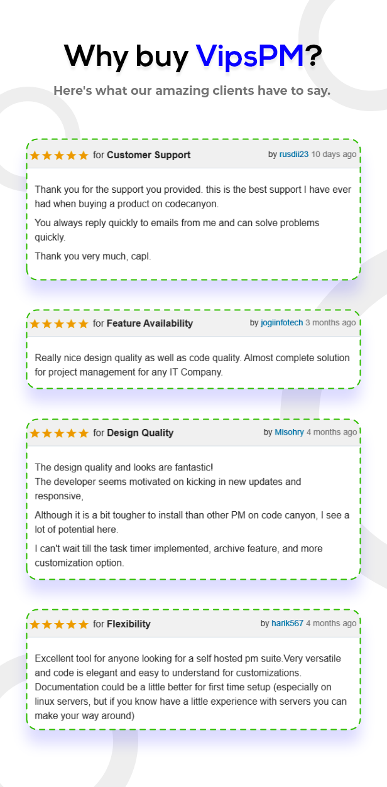Click the subtitle about amazing clients

pos(192,91)
